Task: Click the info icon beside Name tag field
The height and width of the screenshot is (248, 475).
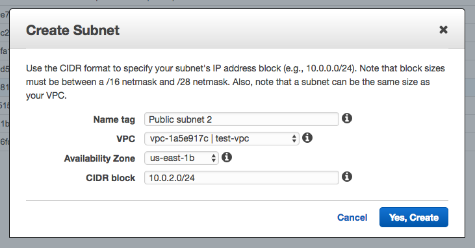Action: tap(347, 118)
